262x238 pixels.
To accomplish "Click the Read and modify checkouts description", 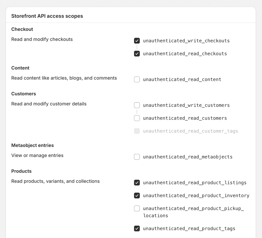I will coord(42,39).
